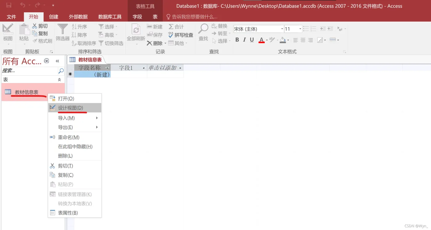Center align text
The image size is (431, 230).
click(303, 40)
